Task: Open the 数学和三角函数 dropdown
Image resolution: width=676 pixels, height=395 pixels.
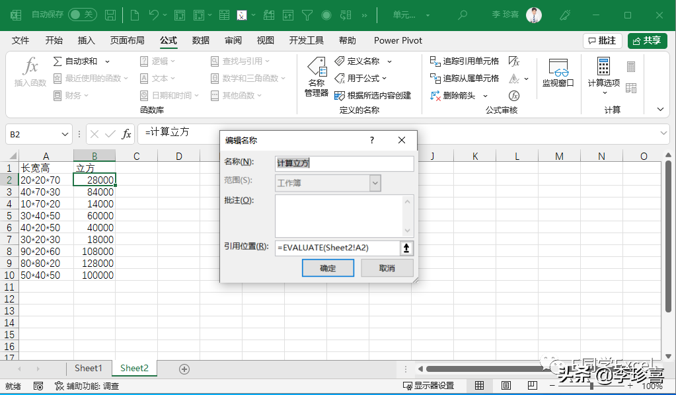Action: pyautogui.click(x=248, y=79)
